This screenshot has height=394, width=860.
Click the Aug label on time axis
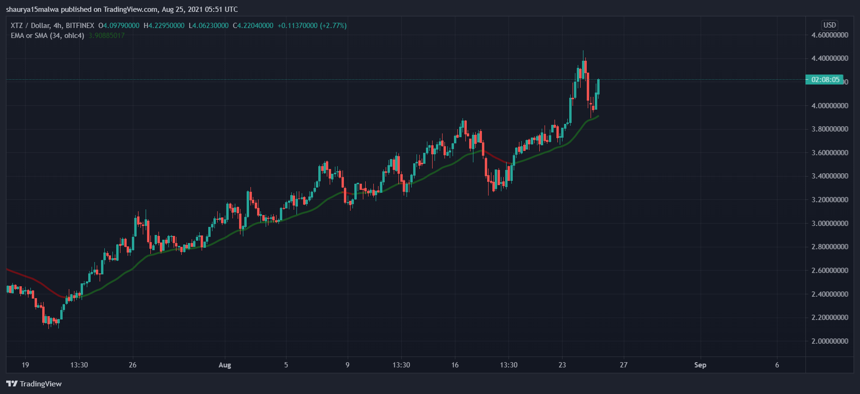[x=225, y=365]
